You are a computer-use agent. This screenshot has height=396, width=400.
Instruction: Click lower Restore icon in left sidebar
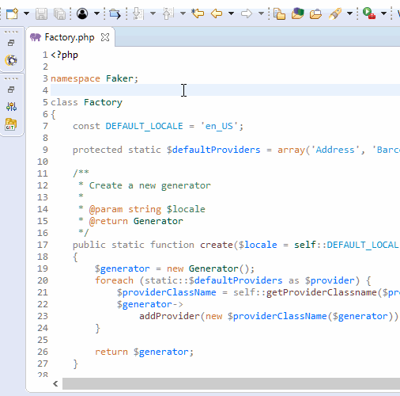point(11,89)
